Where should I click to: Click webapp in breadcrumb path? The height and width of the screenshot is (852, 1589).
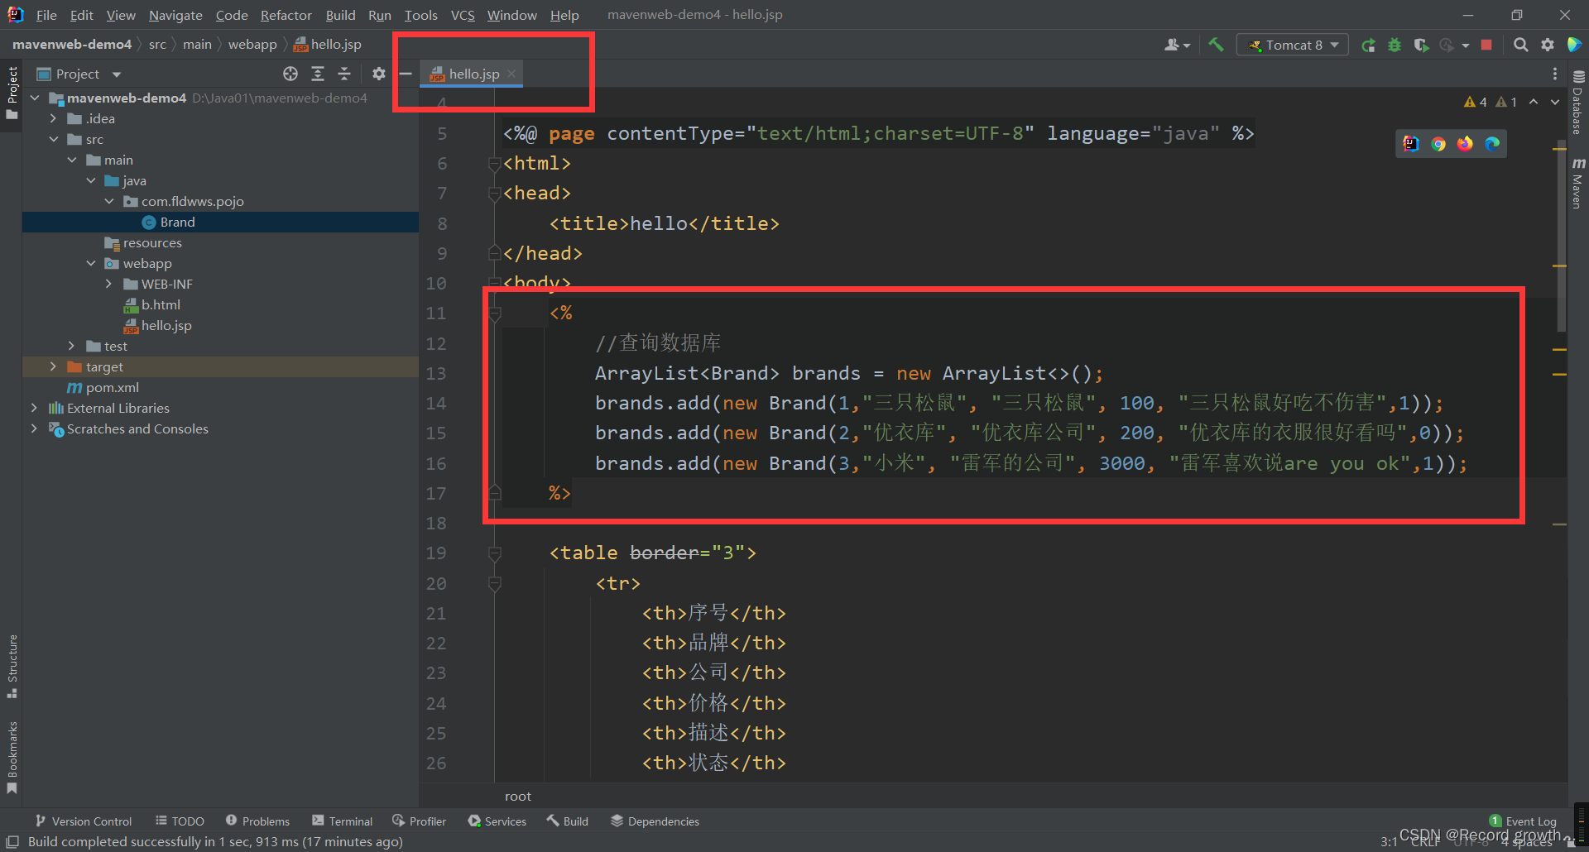coord(252,45)
